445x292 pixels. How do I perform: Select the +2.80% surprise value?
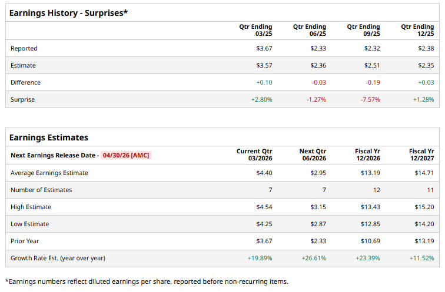click(x=262, y=99)
